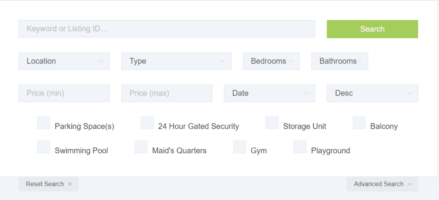
Task: Click the Reset Search link
Action: pyautogui.click(x=48, y=184)
